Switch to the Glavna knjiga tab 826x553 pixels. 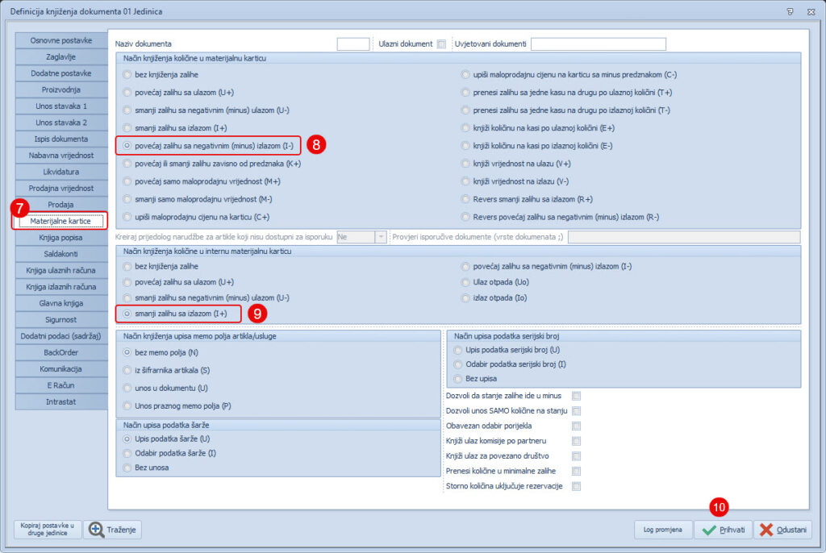[61, 303]
